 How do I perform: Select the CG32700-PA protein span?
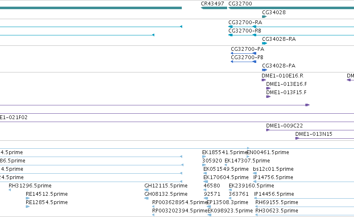point(244,53)
